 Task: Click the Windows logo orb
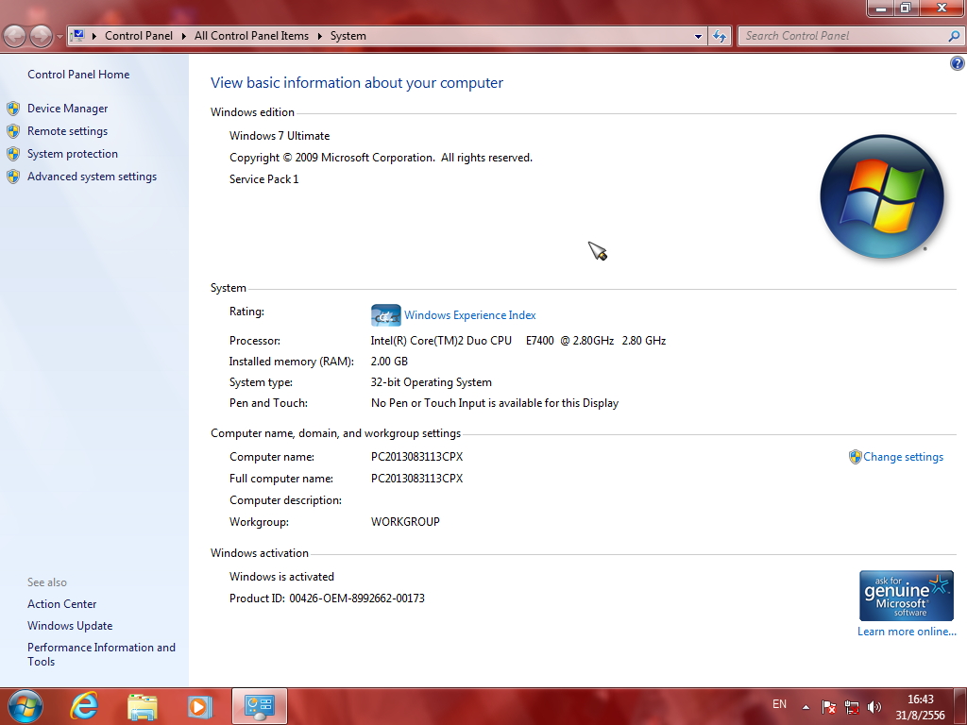[x=882, y=196]
